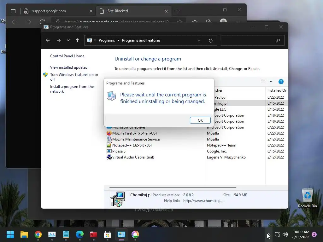Select Mozilla Firefox (x64 en-US) row
This screenshot has height=242, width=323.
134,133
